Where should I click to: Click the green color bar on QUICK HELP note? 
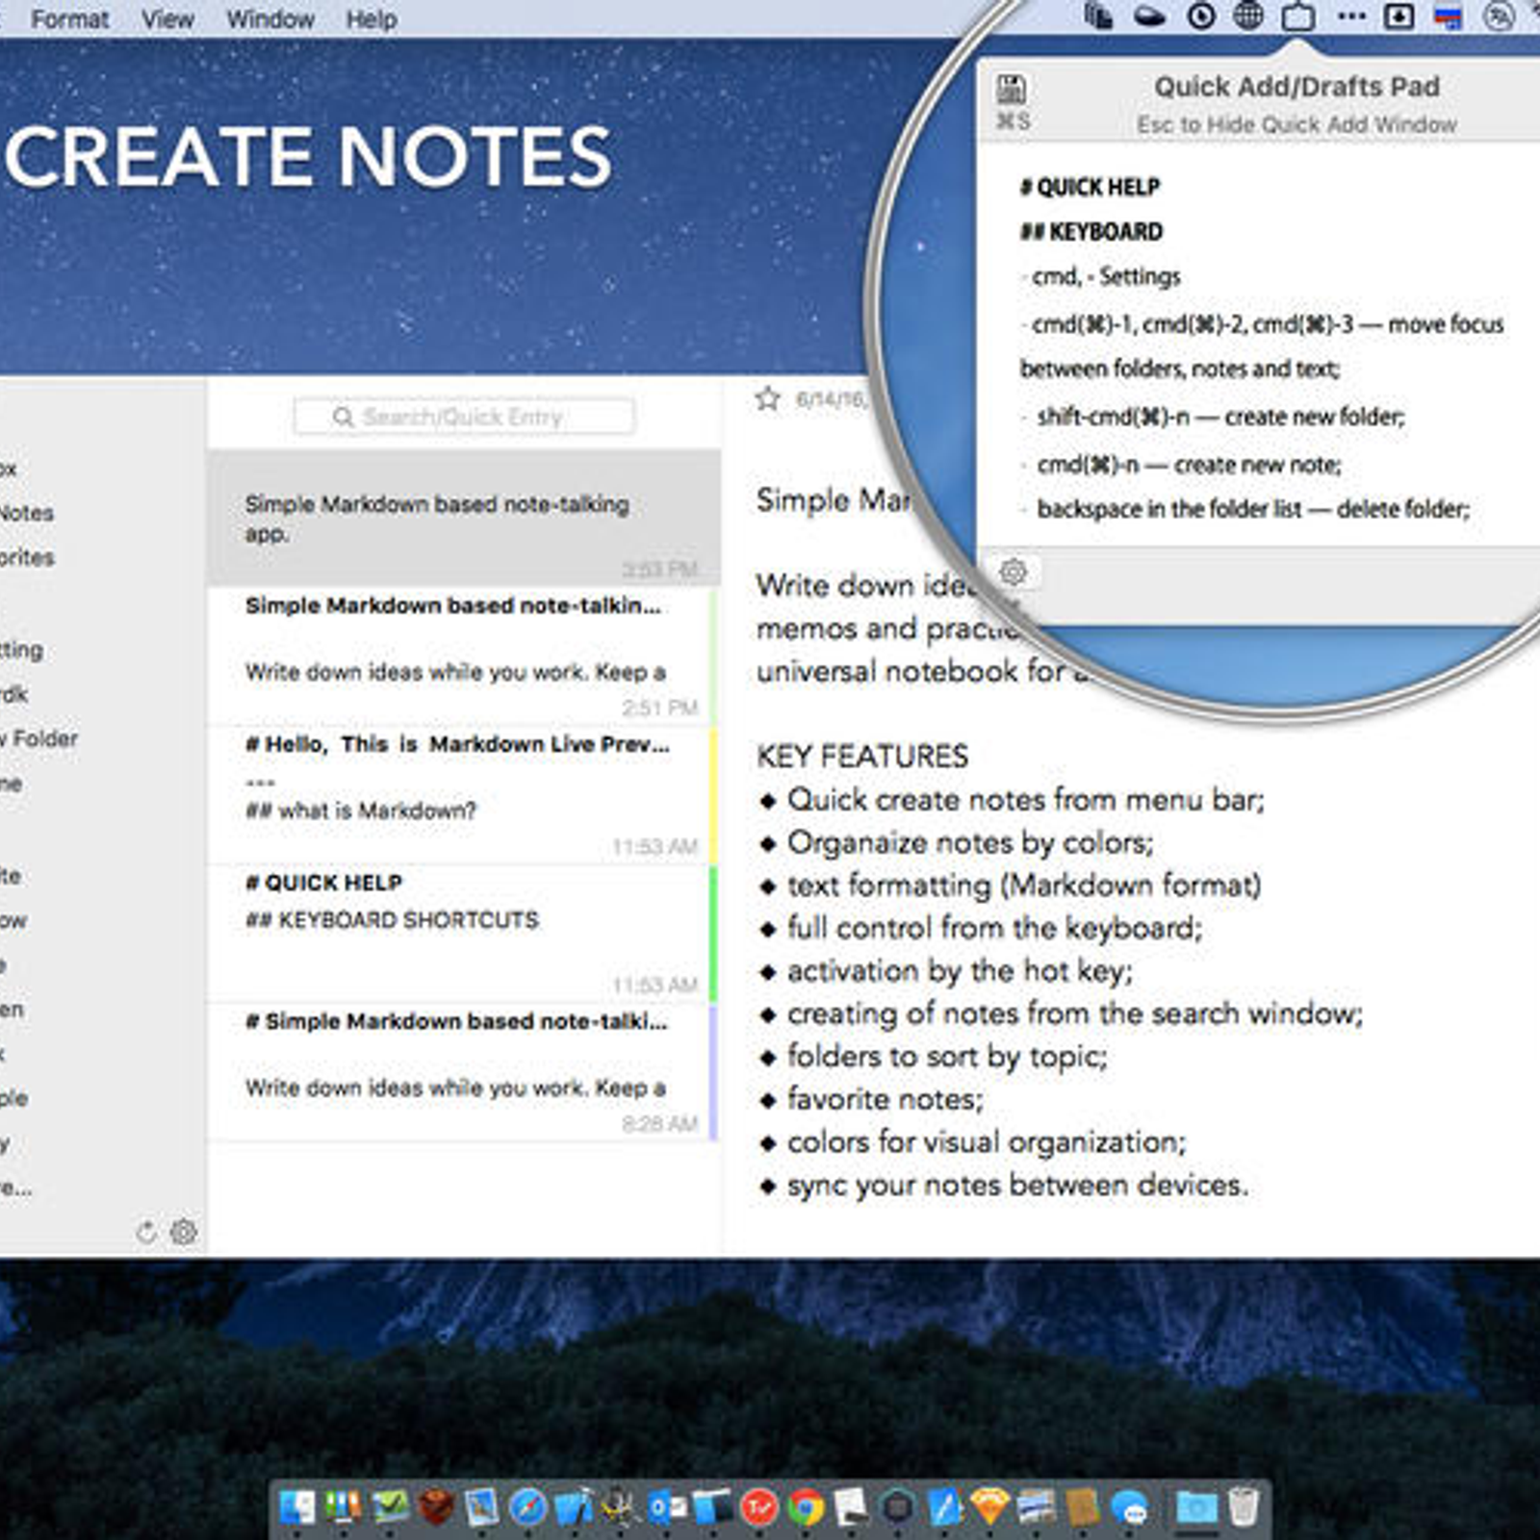click(713, 933)
